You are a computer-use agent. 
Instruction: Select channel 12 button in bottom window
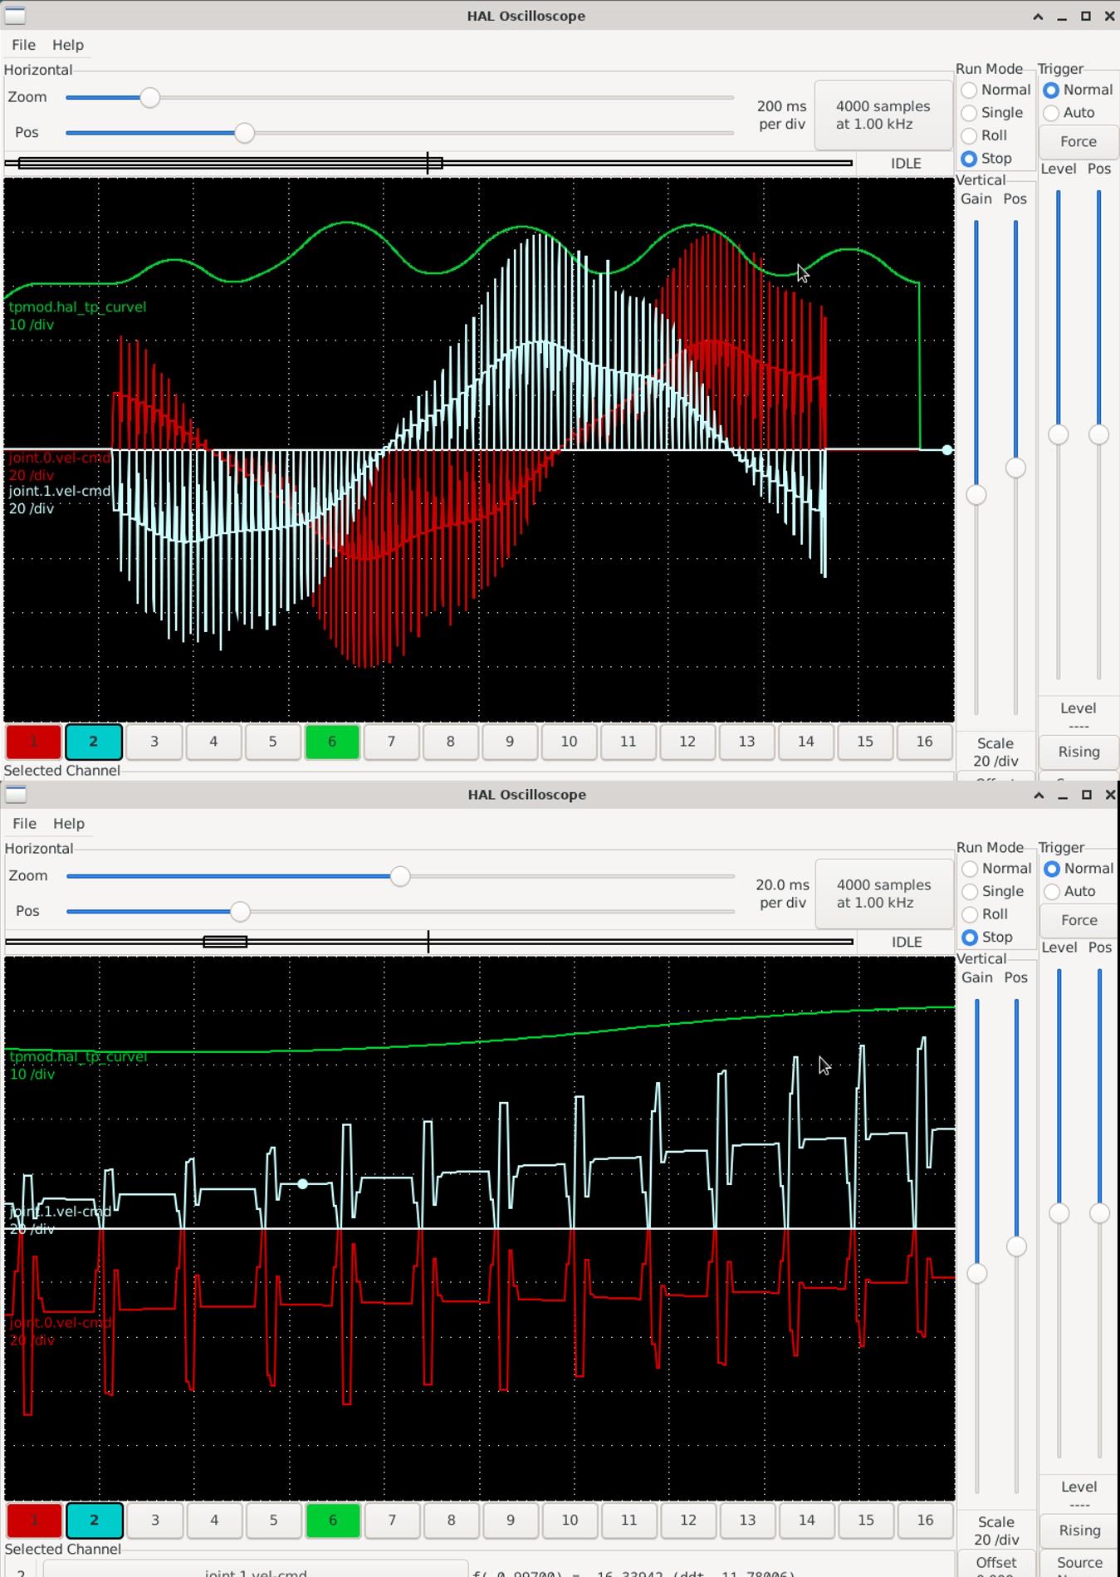coord(688,1521)
